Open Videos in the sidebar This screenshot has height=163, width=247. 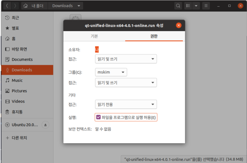[27, 101]
